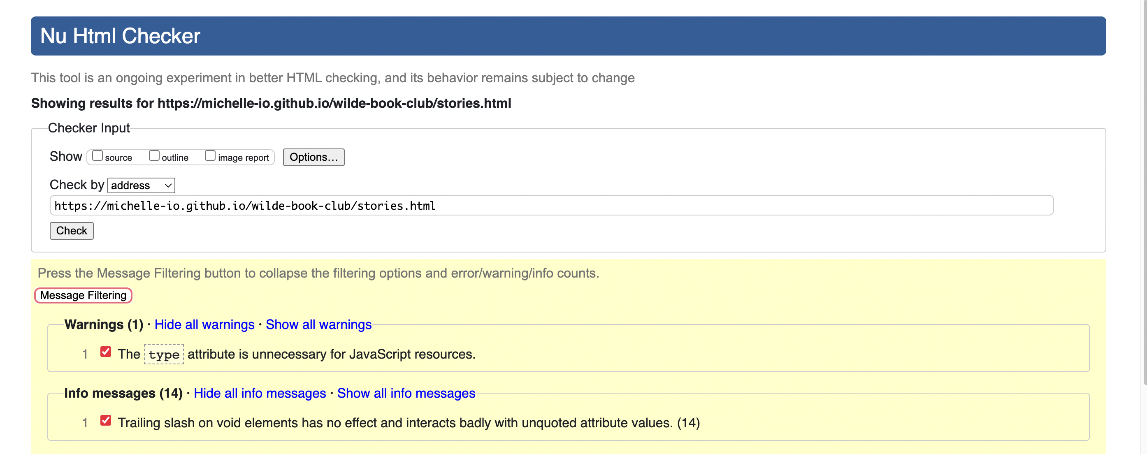The image size is (1147, 454).
Task: Click Hide all warnings link
Action: 204,324
